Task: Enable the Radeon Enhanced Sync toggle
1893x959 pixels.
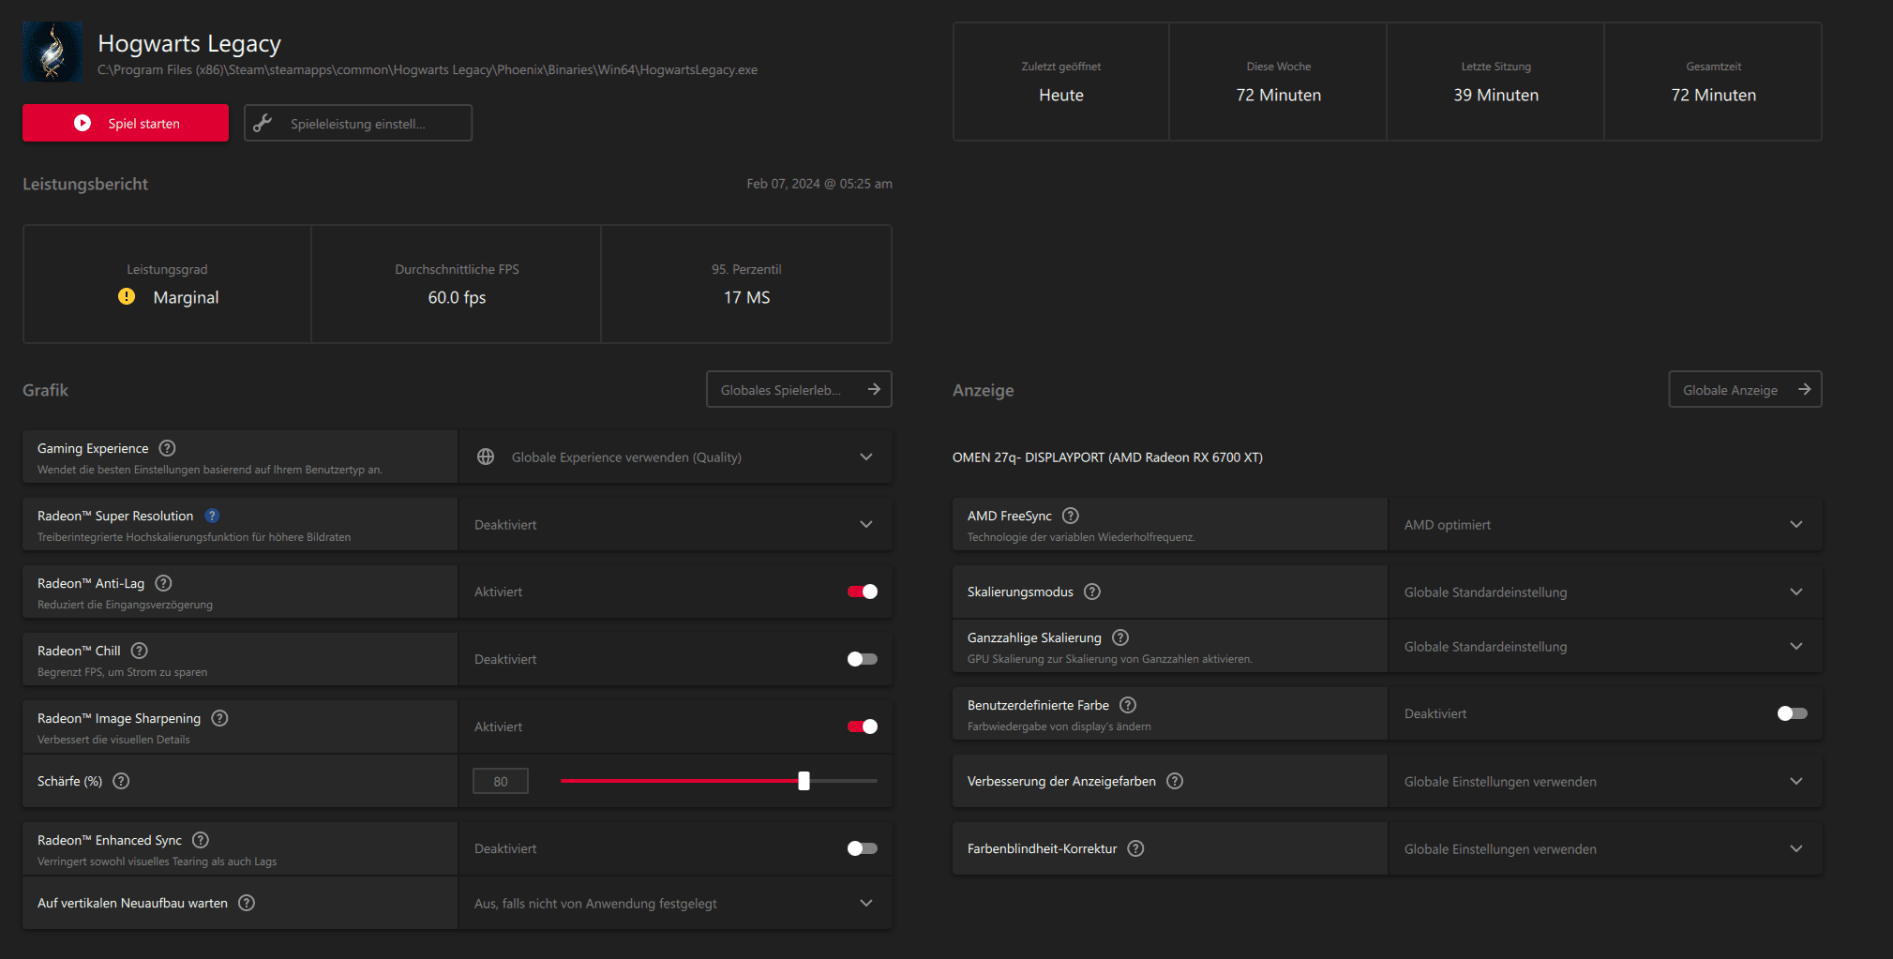Action: [x=863, y=848]
